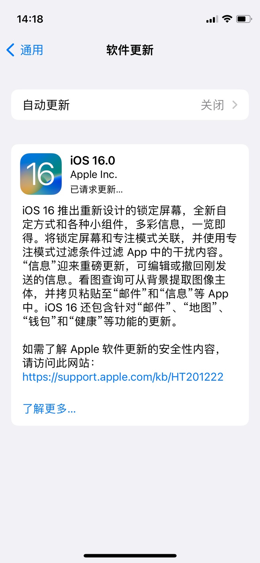Tap the security content notice text
The image size is (260, 563).
pyautogui.click(x=121, y=356)
